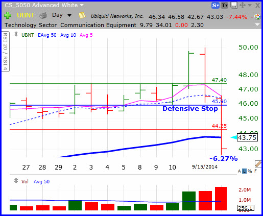Click the -7.44% change value
Image resolution: width=263 pixels, height=216 pixels.
point(237,17)
